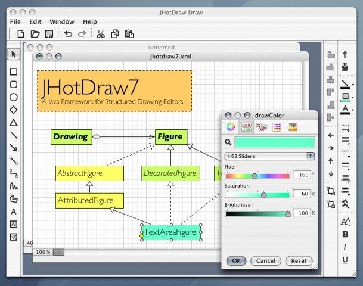This screenshot has width=363, height=286.
Task: Select the Image tool
Action: 14,237
